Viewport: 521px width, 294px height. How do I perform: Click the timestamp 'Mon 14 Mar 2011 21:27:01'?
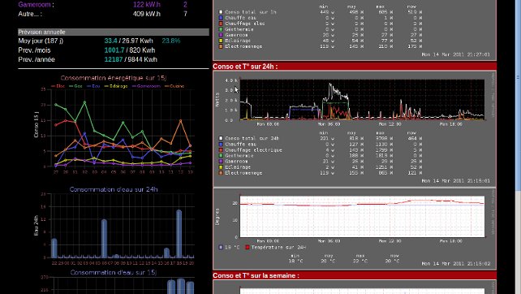pyautogui.click(x=455, y=54)
